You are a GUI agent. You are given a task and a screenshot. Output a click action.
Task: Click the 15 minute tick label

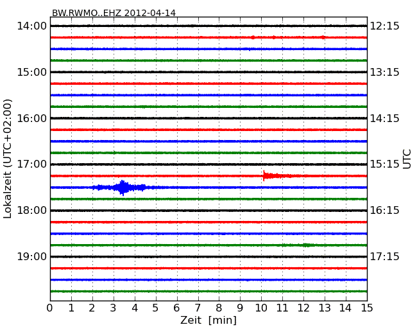(367, 308)
